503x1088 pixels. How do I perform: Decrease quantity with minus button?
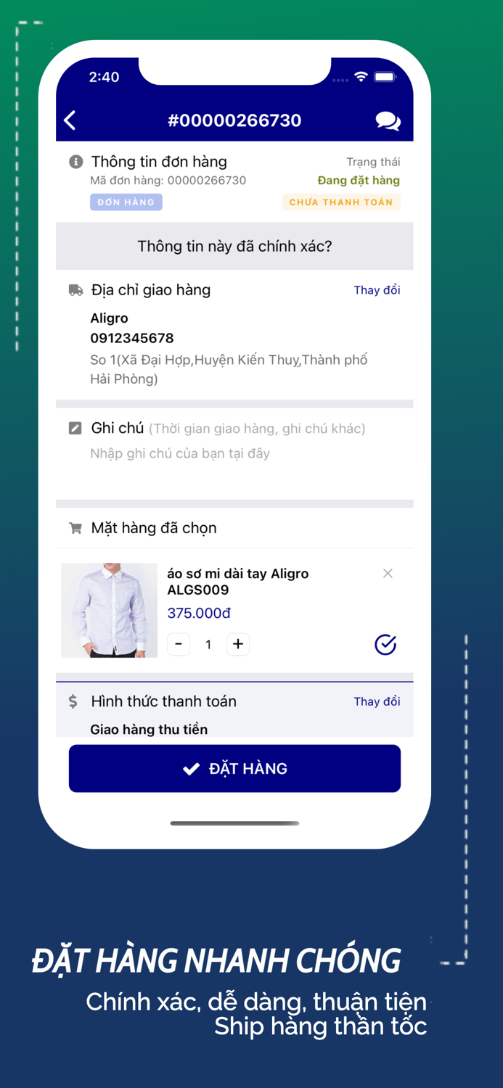179,644
